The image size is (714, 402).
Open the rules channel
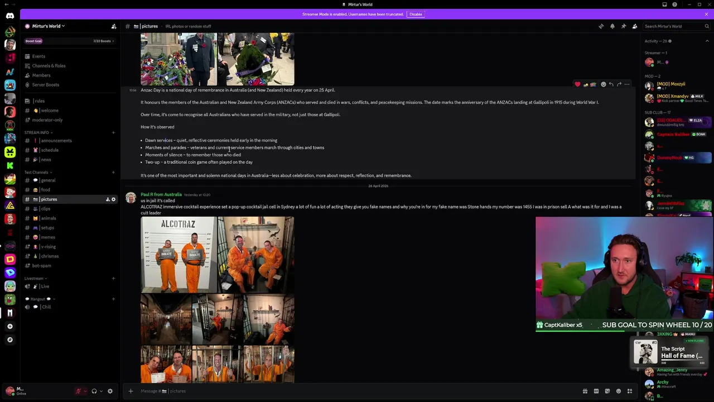tap(70, 101)
